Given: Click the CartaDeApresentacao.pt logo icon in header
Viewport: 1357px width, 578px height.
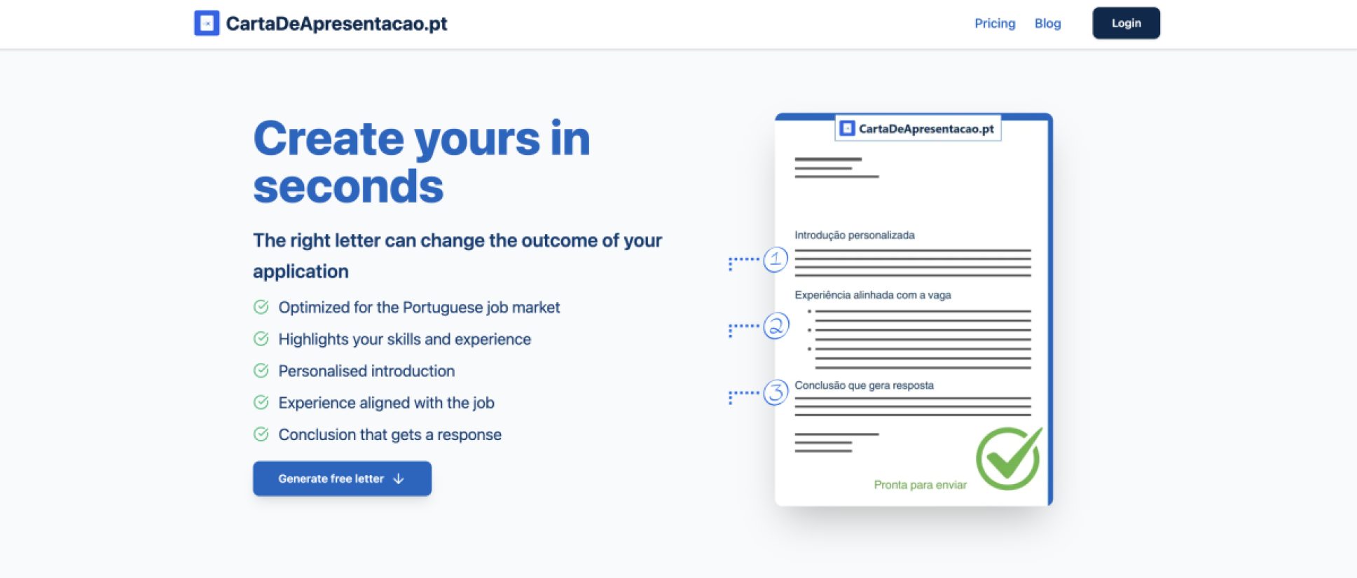Looking at the screenshot, I should click(207, 23).
